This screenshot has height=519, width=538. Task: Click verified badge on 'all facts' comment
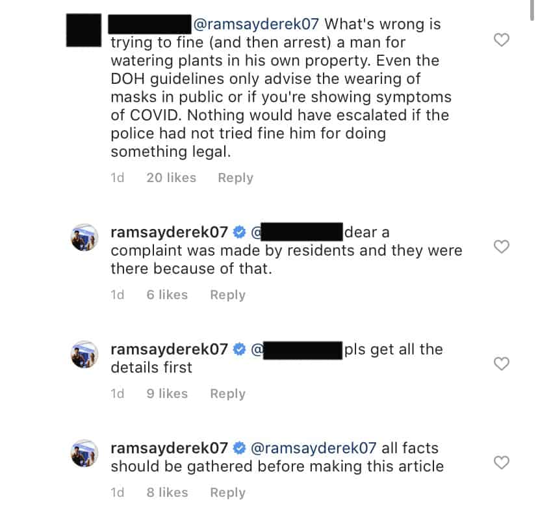[239, 448]
